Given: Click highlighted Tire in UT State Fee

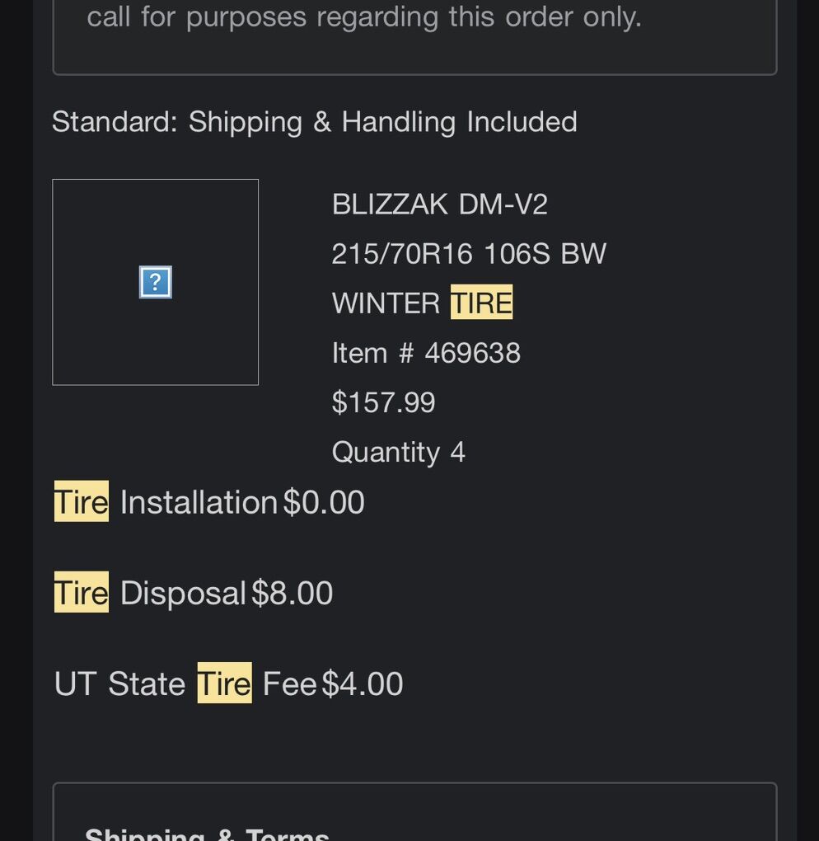Looking at the screenshot, I should (x=224, y=684).
